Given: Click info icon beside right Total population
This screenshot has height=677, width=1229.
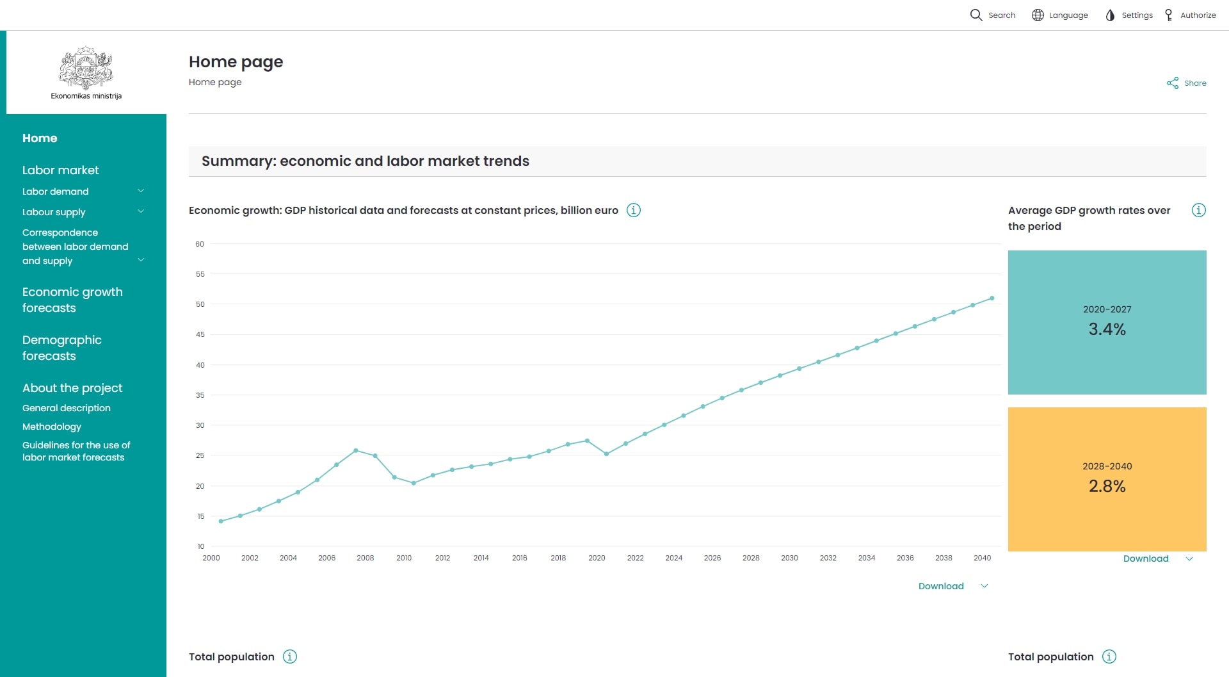Looking at the screenshot, I should [1109, 657].
